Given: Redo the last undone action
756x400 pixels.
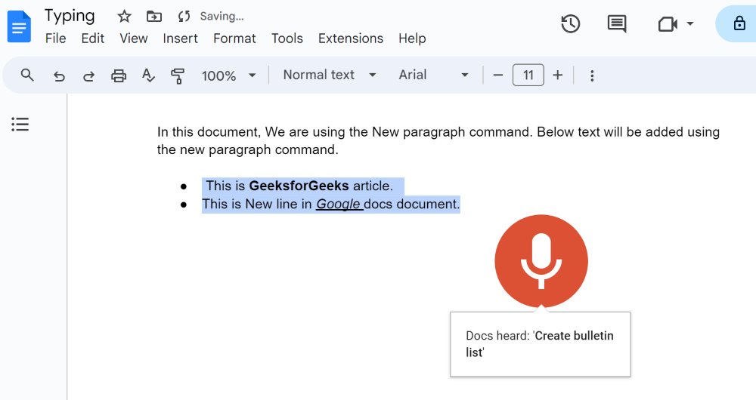Looking at the screenshot, I should tap(88, 75).
